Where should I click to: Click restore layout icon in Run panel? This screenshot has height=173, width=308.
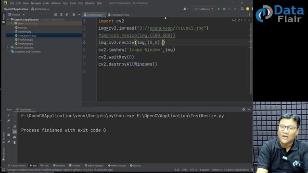tap(9, 135)
